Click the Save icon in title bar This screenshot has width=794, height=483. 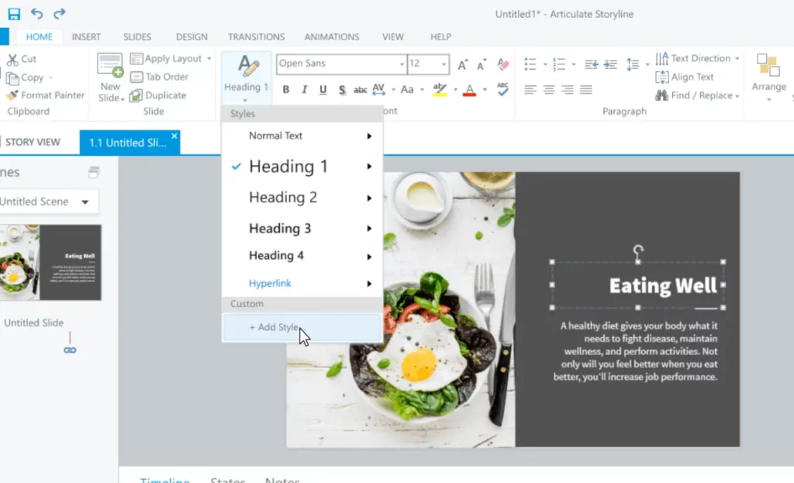tap(14, 14)
